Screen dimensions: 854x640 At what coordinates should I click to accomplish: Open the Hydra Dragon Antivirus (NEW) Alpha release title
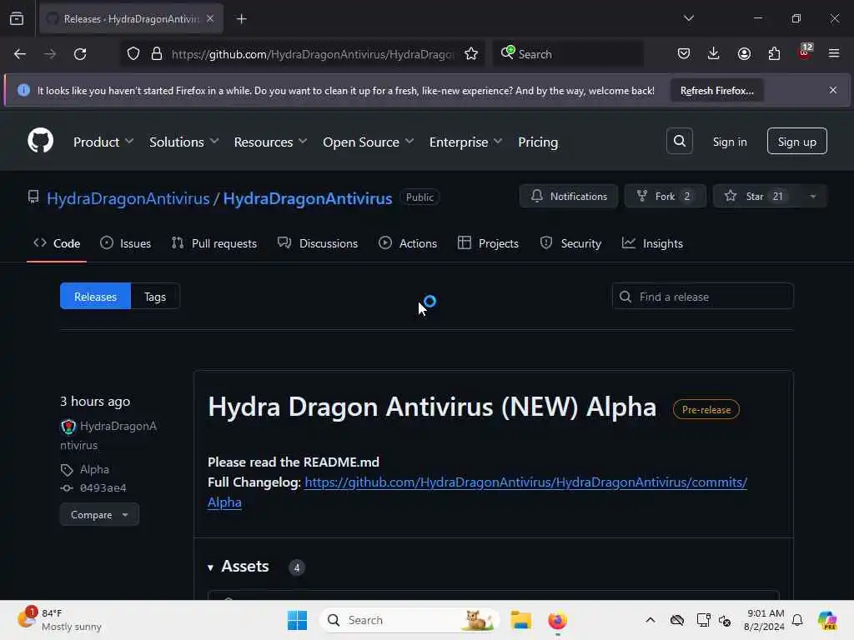coord(432,407)
